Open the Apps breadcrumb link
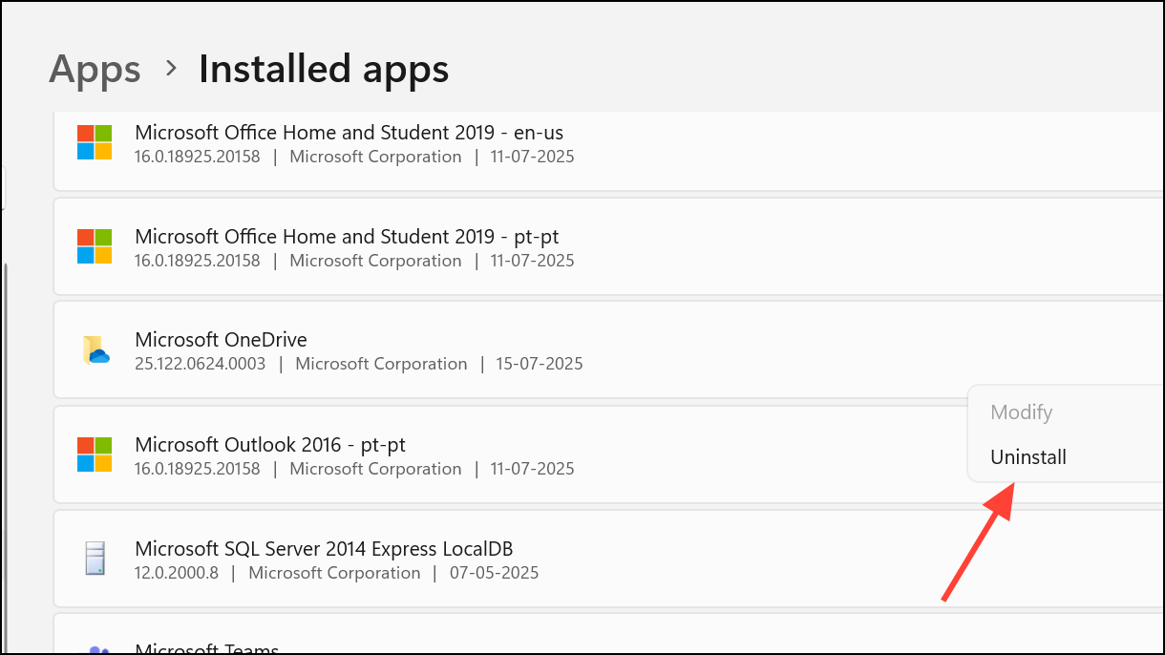The image size is (1165, 655). (95, 69)
